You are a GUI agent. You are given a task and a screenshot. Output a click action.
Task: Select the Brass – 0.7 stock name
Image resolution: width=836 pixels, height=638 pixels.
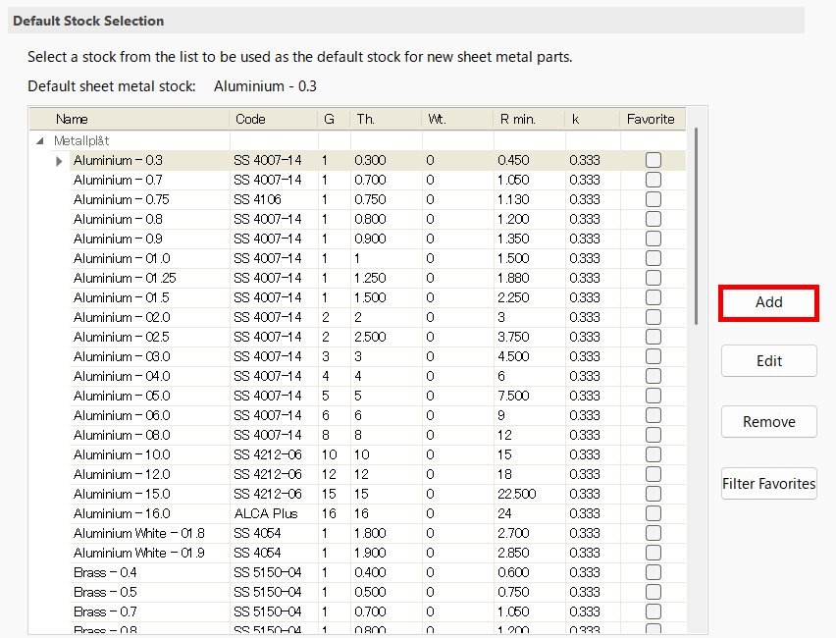[105, 611]
